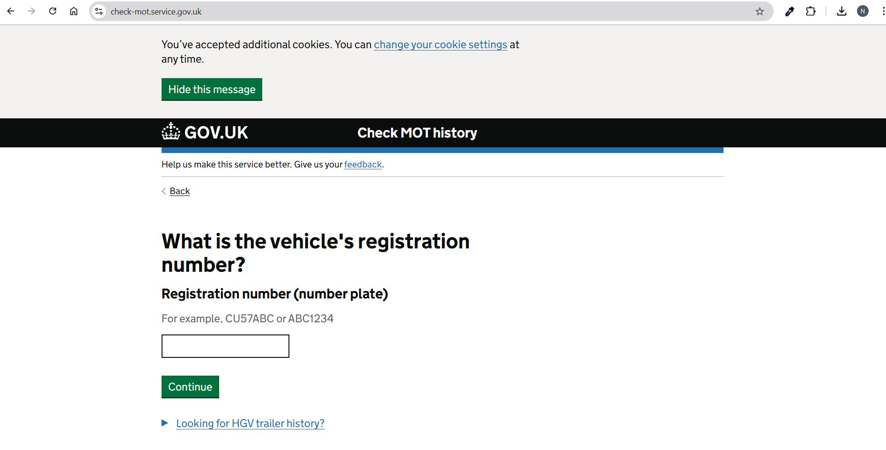Show browser downloads
The height and width of the screenshot is (450, 886).
842,12
